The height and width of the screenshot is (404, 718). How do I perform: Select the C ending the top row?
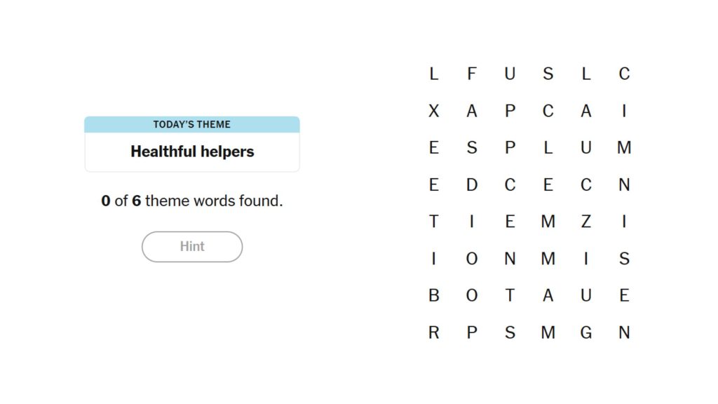(x=624, y=73)
